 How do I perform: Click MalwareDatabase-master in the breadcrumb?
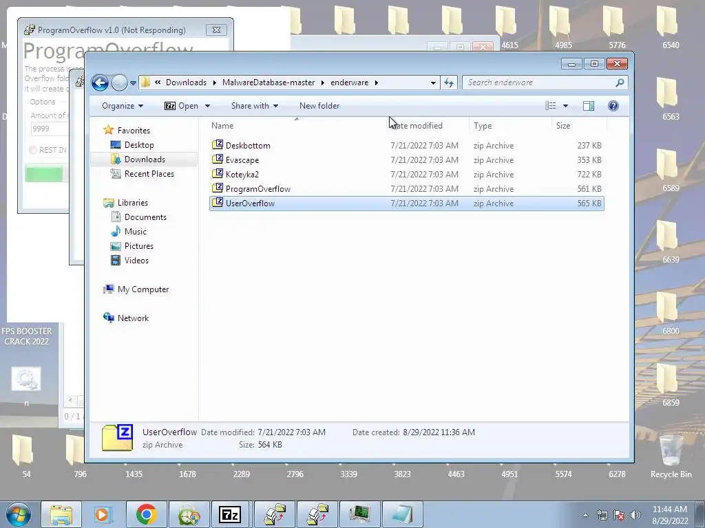269,82
